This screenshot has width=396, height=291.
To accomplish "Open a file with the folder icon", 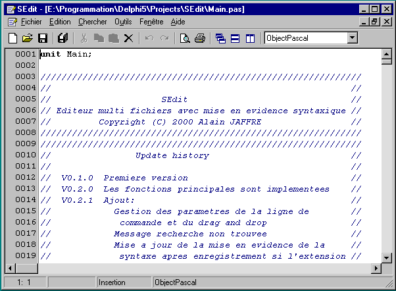I will pos(28,38).
